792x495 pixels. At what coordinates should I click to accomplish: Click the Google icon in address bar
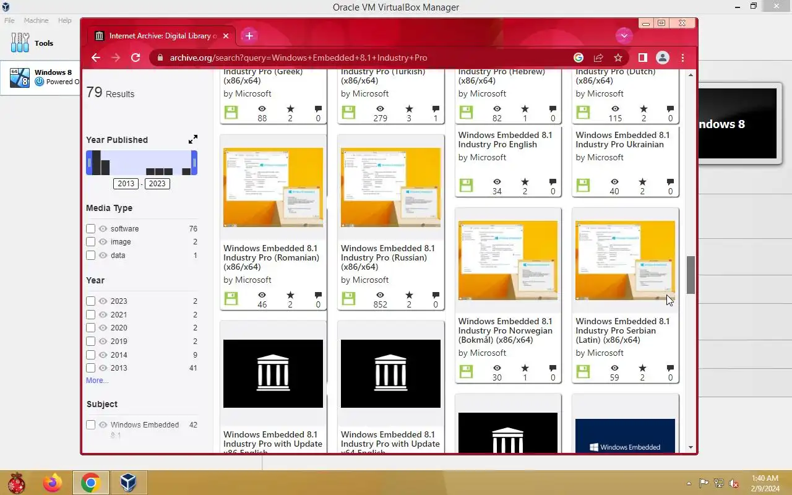pyautogui.click(x=579, y=58)
